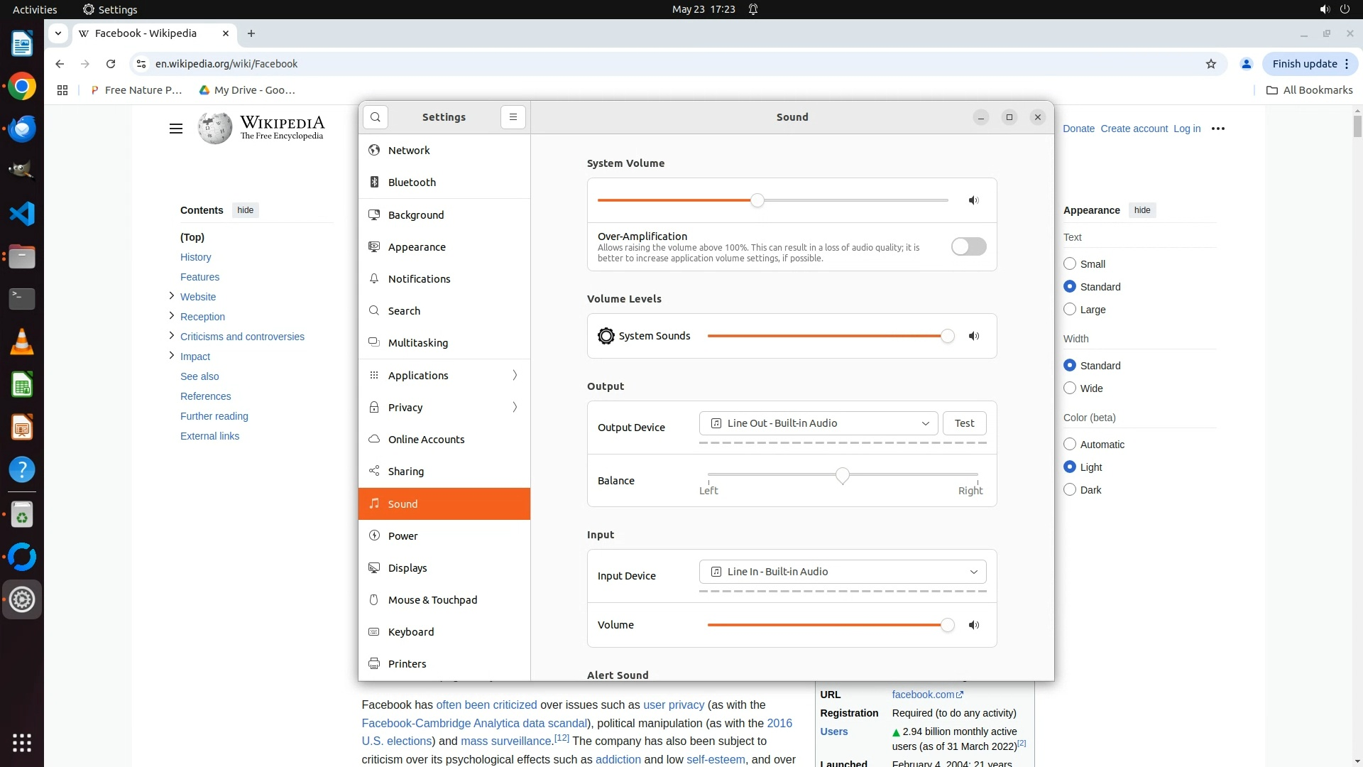
Task: Open the Settings hamburger menu icon
Action: [x=513, y=117]
